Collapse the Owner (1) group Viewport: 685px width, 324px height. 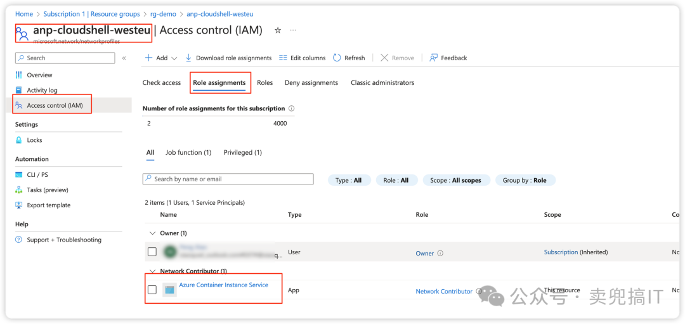pyautogui.click(x=152, y=233)
